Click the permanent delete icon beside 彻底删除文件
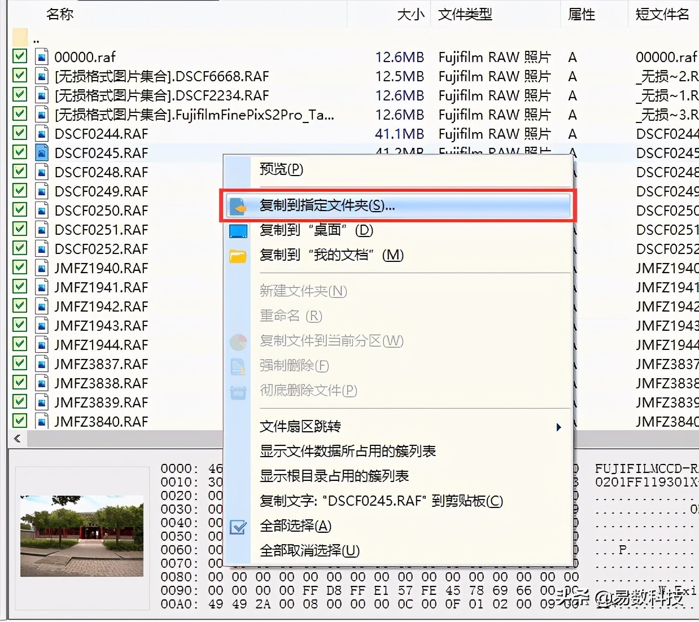 pos(238,391)
